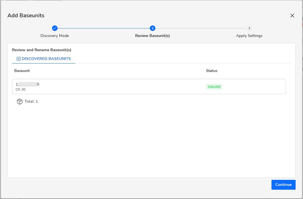Click the step 2 circle icon

(x=153, y=28)
